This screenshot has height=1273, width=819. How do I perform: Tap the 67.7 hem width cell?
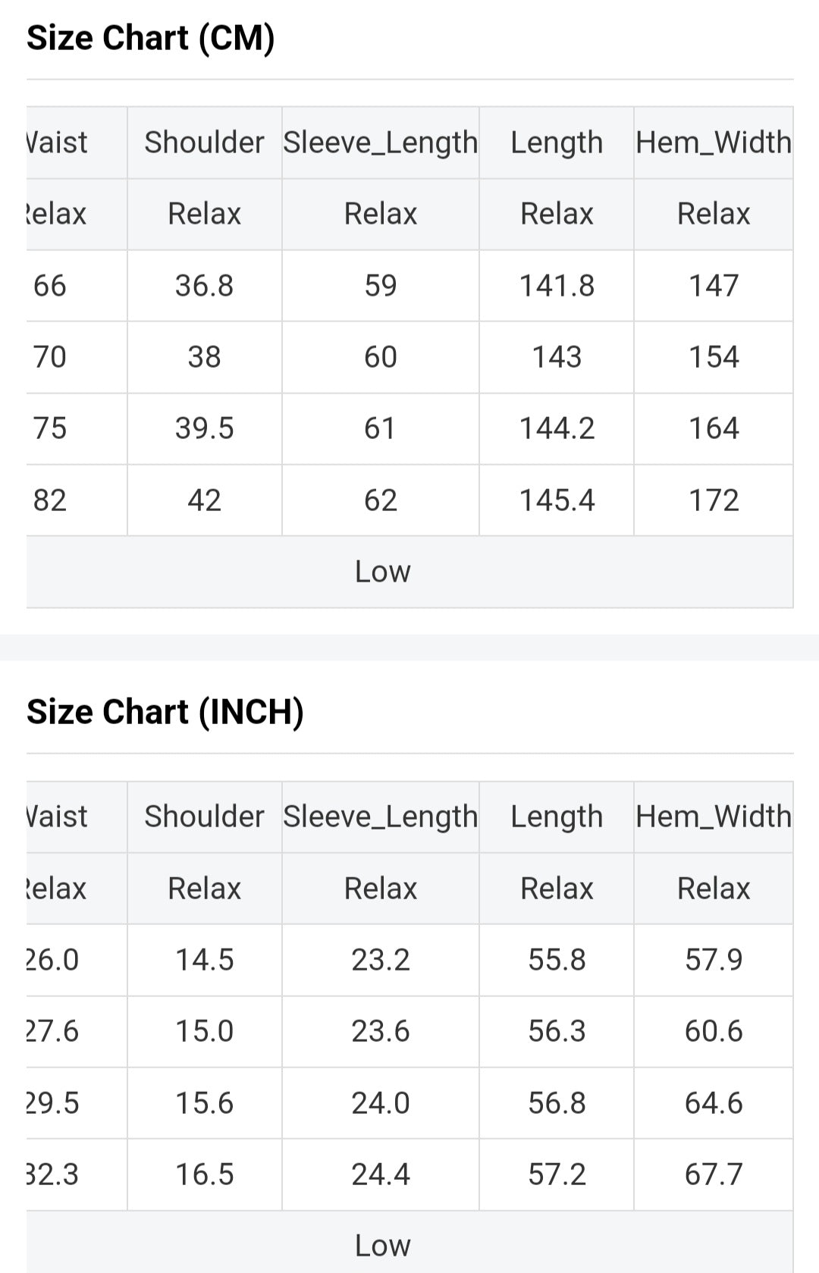(713, 1174)
